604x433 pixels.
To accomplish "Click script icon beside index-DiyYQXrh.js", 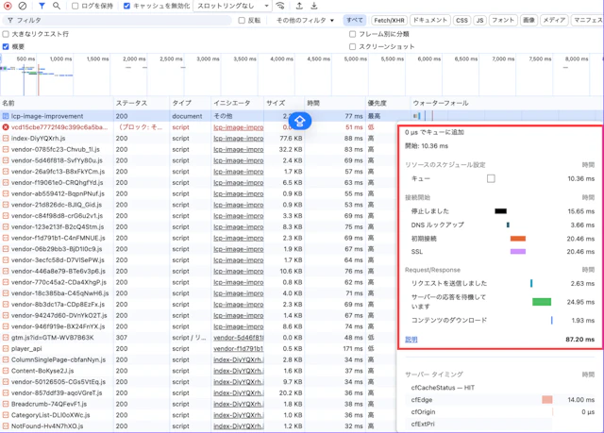I will tap(6, 138).
